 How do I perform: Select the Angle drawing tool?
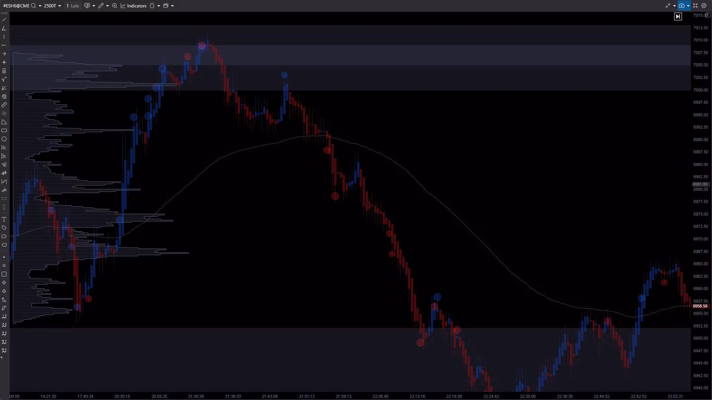point(4,28)
